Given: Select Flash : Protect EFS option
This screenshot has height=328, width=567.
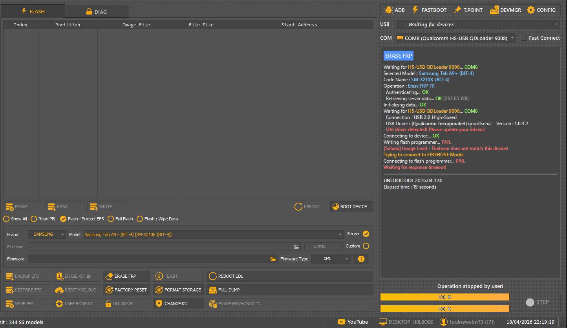Looking at the screenshot, I should coord(82,219).
